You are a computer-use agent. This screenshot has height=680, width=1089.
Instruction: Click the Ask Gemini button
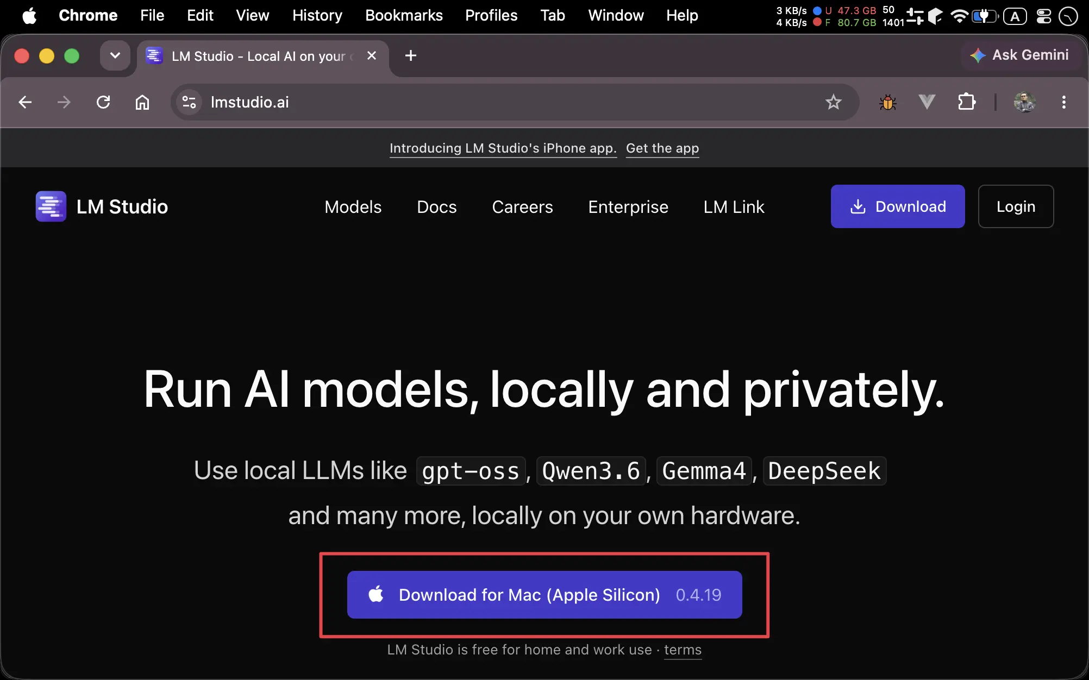[x=1021, y=55]
